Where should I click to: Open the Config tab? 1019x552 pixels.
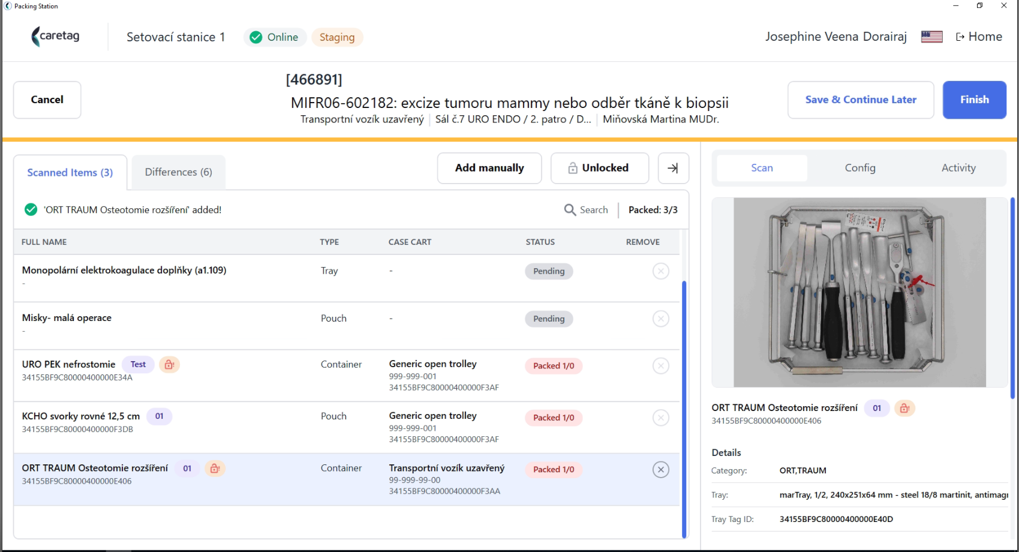[860, 168]
